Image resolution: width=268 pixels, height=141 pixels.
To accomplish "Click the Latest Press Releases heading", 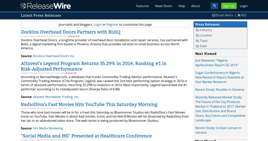I will 41,16.
